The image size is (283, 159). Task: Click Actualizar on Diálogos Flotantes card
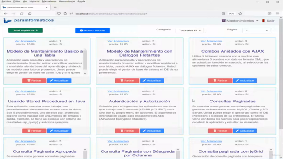click(152, 80)
